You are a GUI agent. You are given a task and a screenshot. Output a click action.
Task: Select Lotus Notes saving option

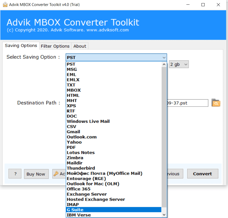click(114, 153)
